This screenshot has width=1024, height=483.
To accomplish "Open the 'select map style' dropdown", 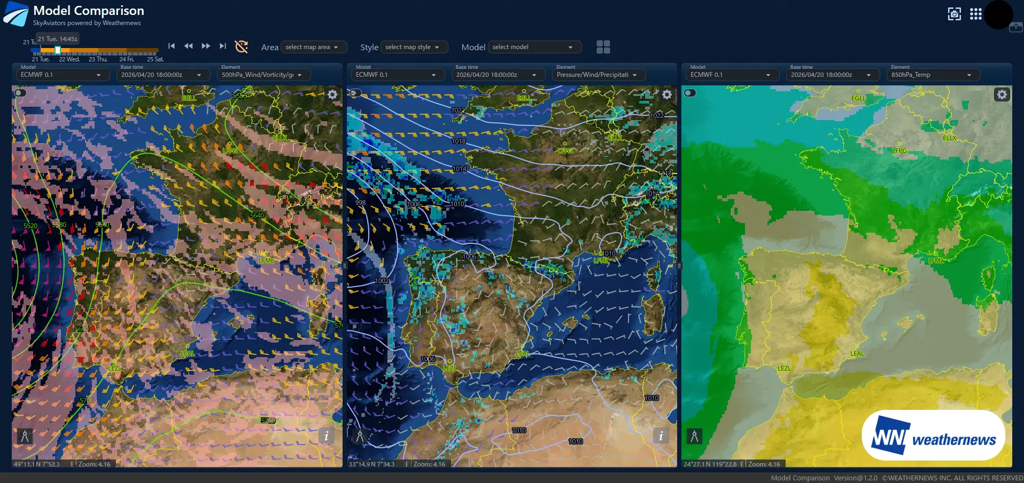I will click(414, 47).
